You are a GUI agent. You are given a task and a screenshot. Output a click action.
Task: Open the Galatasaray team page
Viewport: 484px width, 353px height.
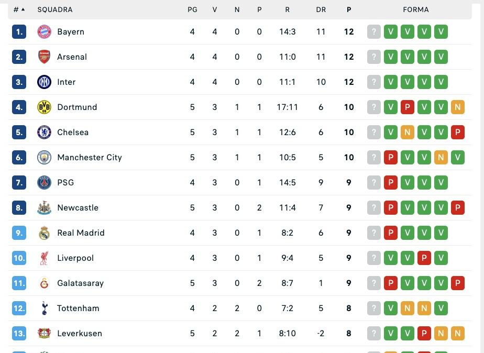(x=80, y=283)
